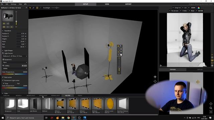Open the Fix 24 mm lens dropdown
This screenshot has width=214, height=120.
(x=174, y=11)
